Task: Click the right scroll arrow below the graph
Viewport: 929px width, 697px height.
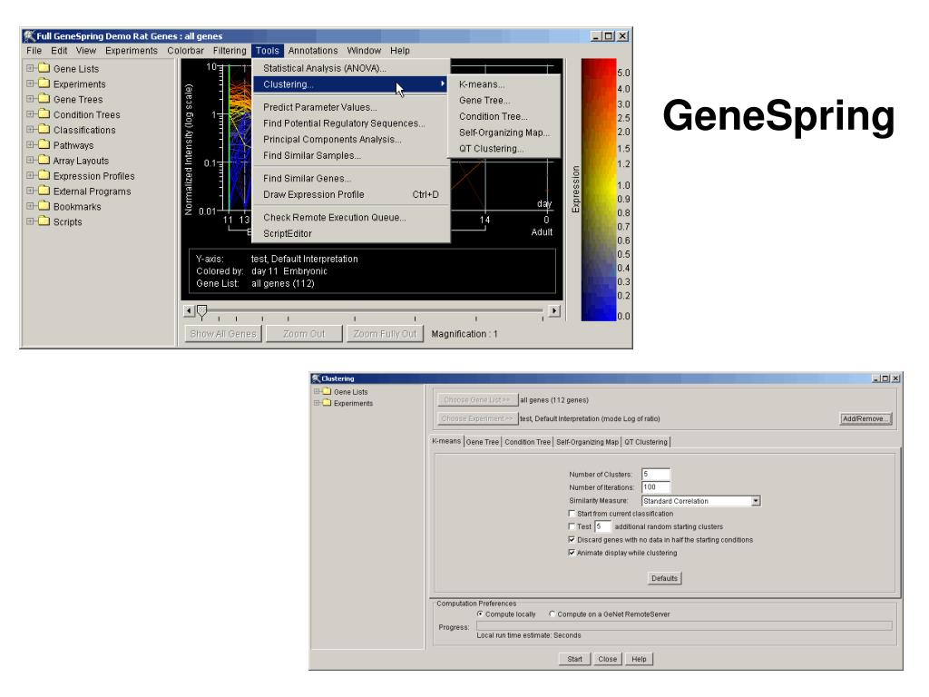Action: 554,310
